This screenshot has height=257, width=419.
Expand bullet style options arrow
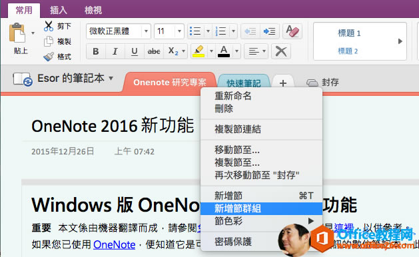[x=208, y=31]
